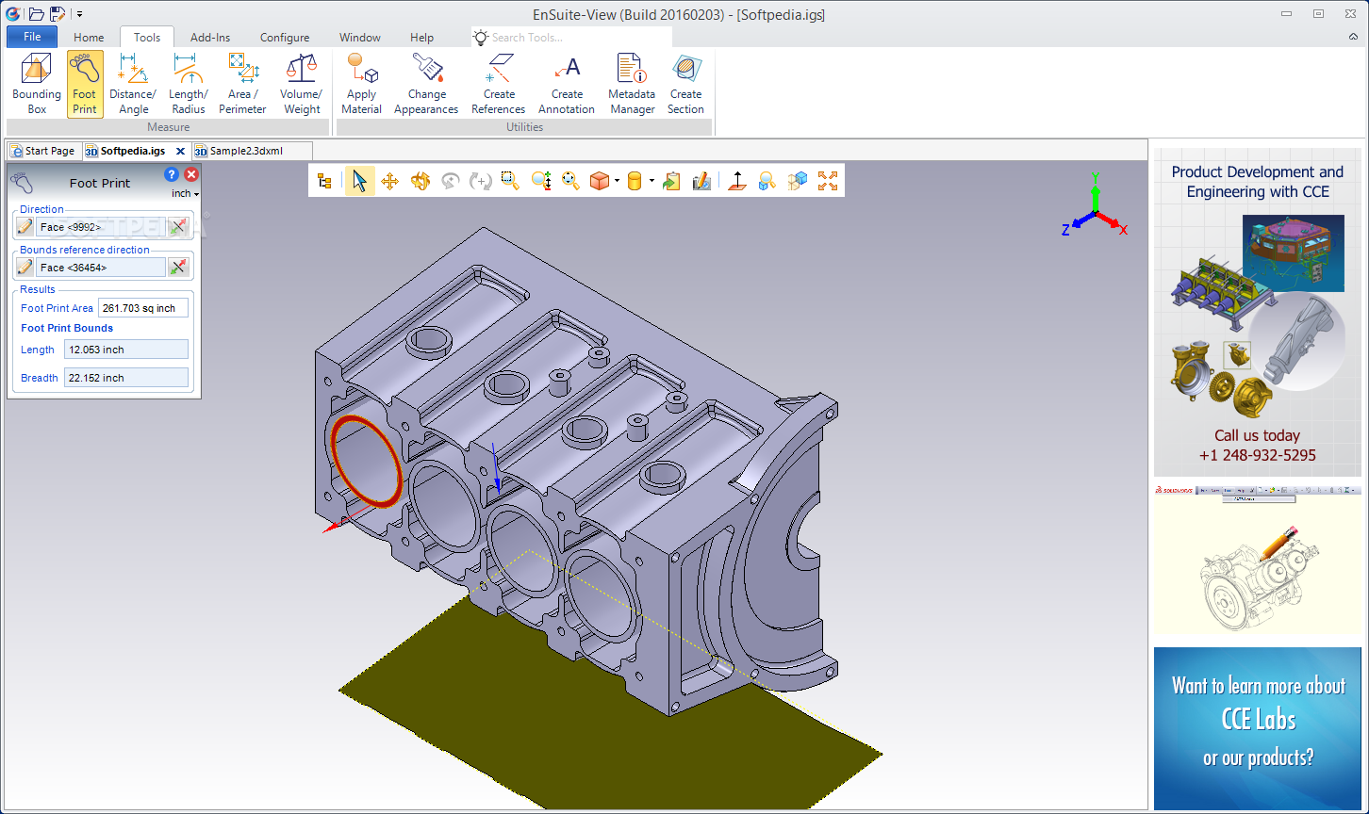Image resolution: width=1369 pixels, height=814 pixels.
Task: Close the Softpedia.igs document tab
Action: click(180, 151)
